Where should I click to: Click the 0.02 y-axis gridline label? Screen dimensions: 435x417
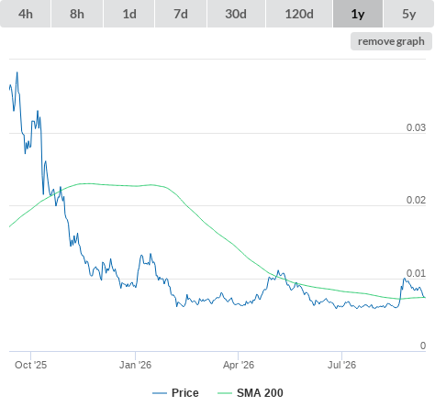[416, 200]
